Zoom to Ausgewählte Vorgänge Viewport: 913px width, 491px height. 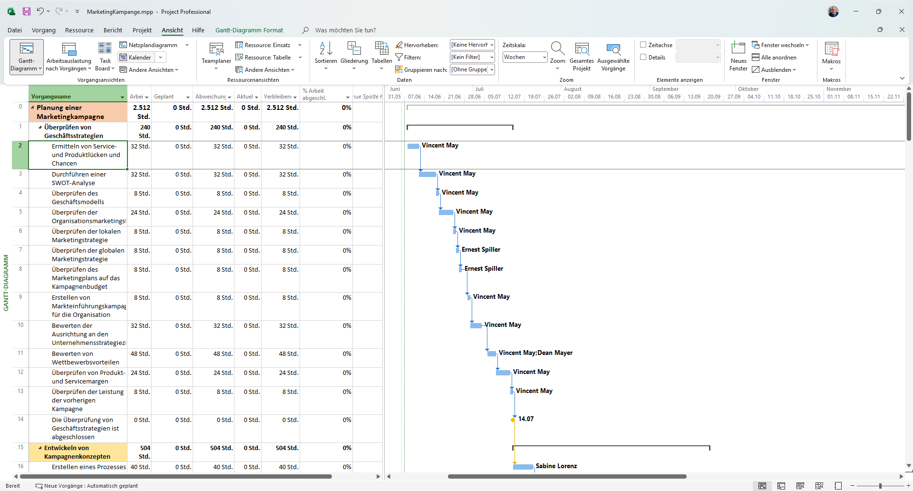click(613, 57)
